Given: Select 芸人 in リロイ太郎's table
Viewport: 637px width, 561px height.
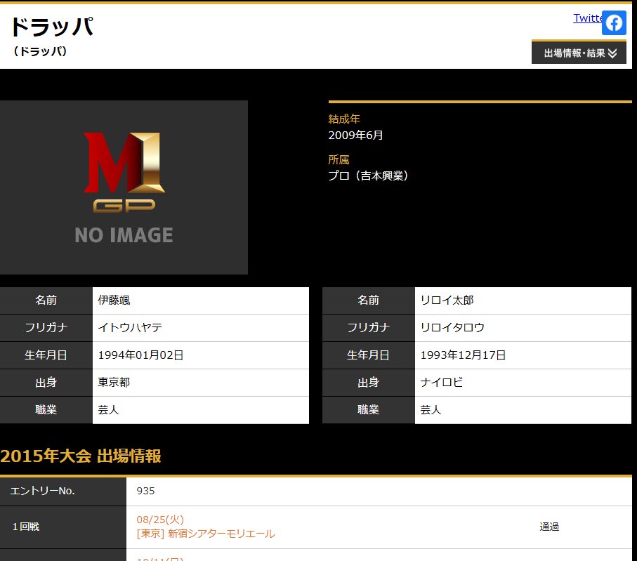Looking at the screenshot, I should coord(431,410).
